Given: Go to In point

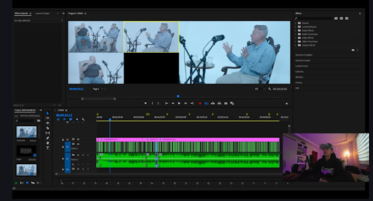Looking at the screenshot, I should click(x=167, y=103).
